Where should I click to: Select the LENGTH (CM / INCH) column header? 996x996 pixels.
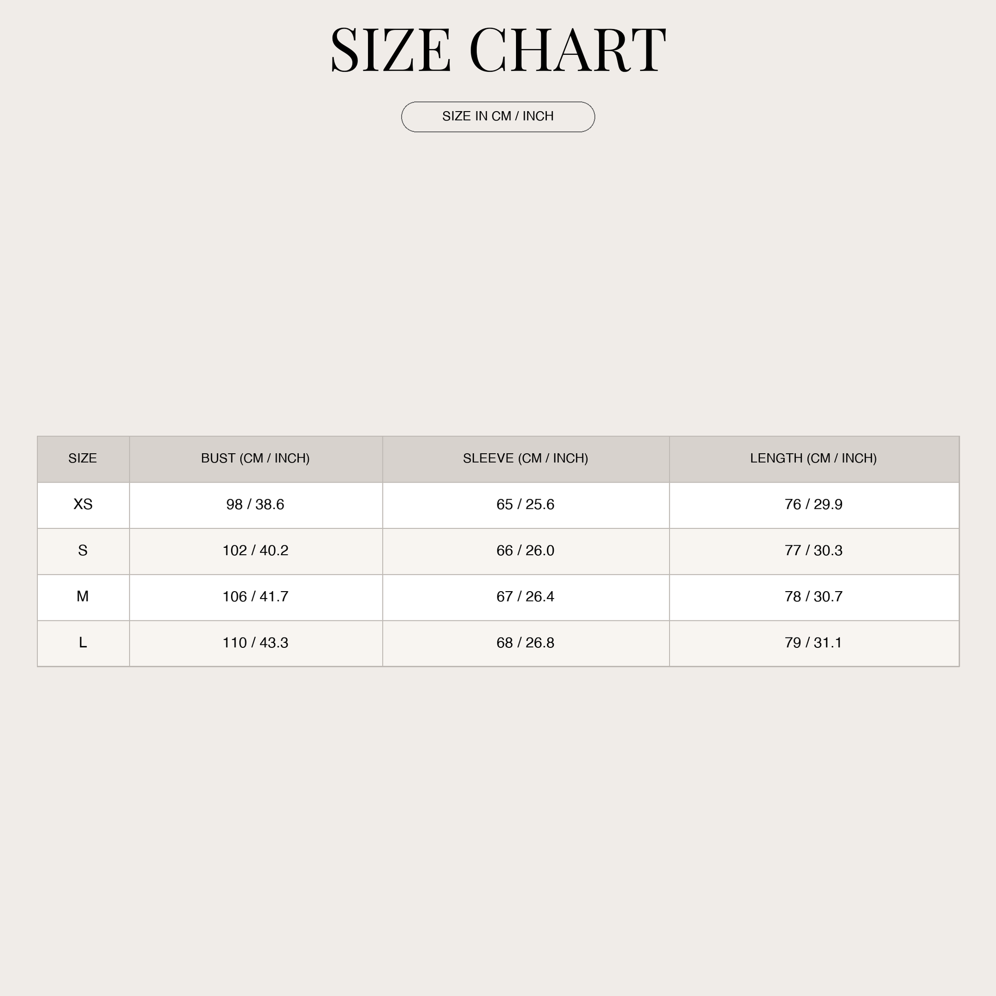[813, 458]
